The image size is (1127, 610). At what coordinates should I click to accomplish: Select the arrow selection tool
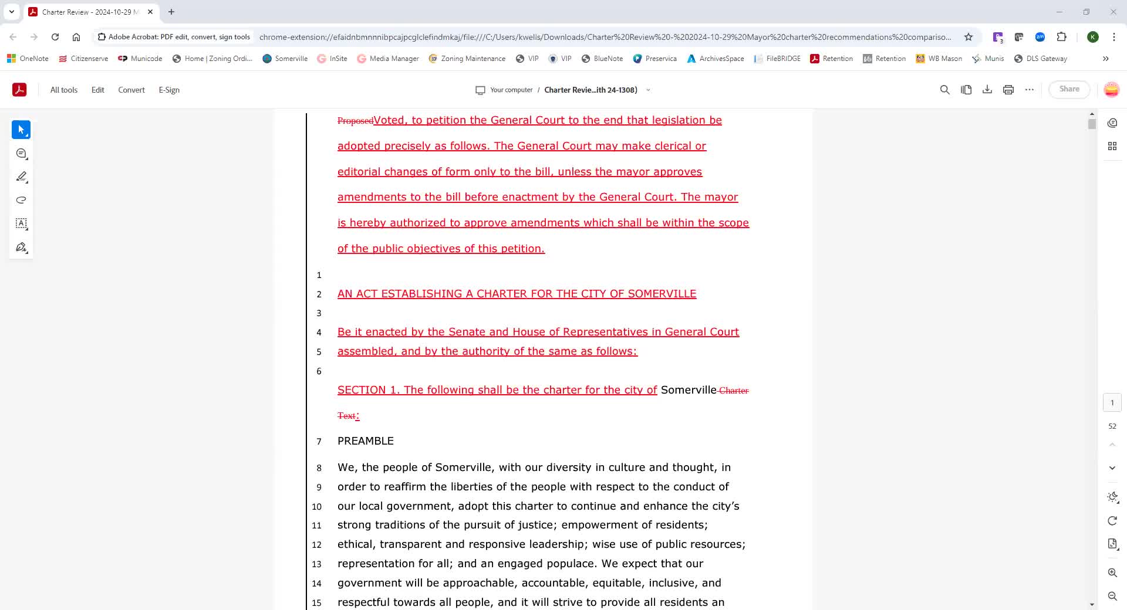tap(21, 130)
